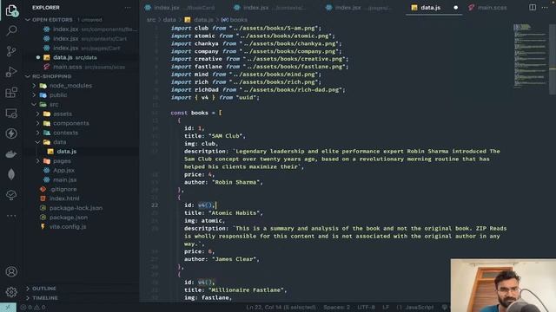This screenshot has height=312, width=556.
Task: Open the Search view in the activity bar
Action: [11, 31]
